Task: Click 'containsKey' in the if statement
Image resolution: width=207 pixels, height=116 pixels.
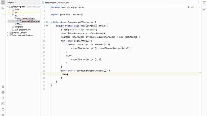Action: point(96,44)
